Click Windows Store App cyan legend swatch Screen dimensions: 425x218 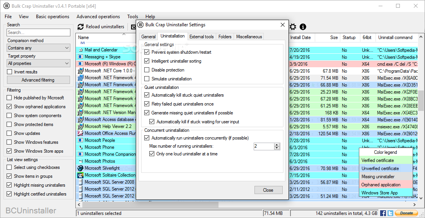coord(386,193)
